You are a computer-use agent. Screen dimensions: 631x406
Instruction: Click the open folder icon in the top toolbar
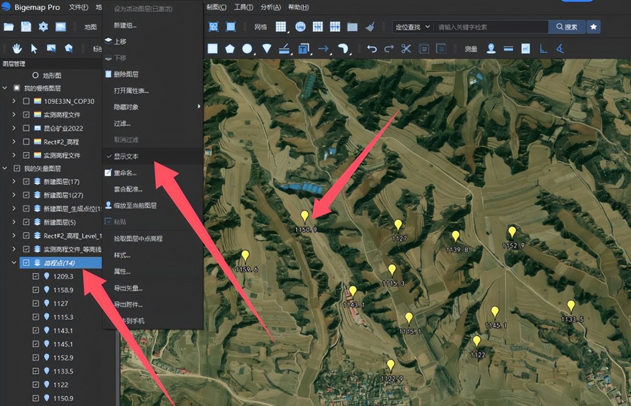(x=9, y=27)
